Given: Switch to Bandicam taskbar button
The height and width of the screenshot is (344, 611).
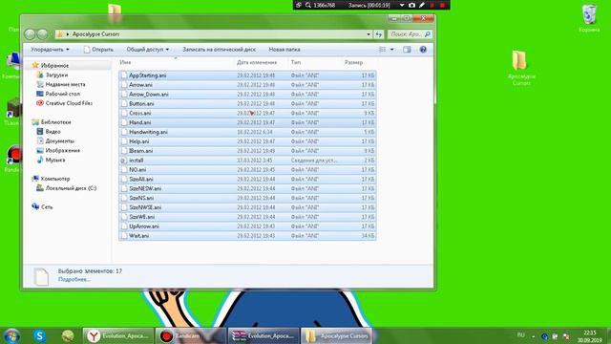Looking at the screenshot, I should [x=191, y=335].
